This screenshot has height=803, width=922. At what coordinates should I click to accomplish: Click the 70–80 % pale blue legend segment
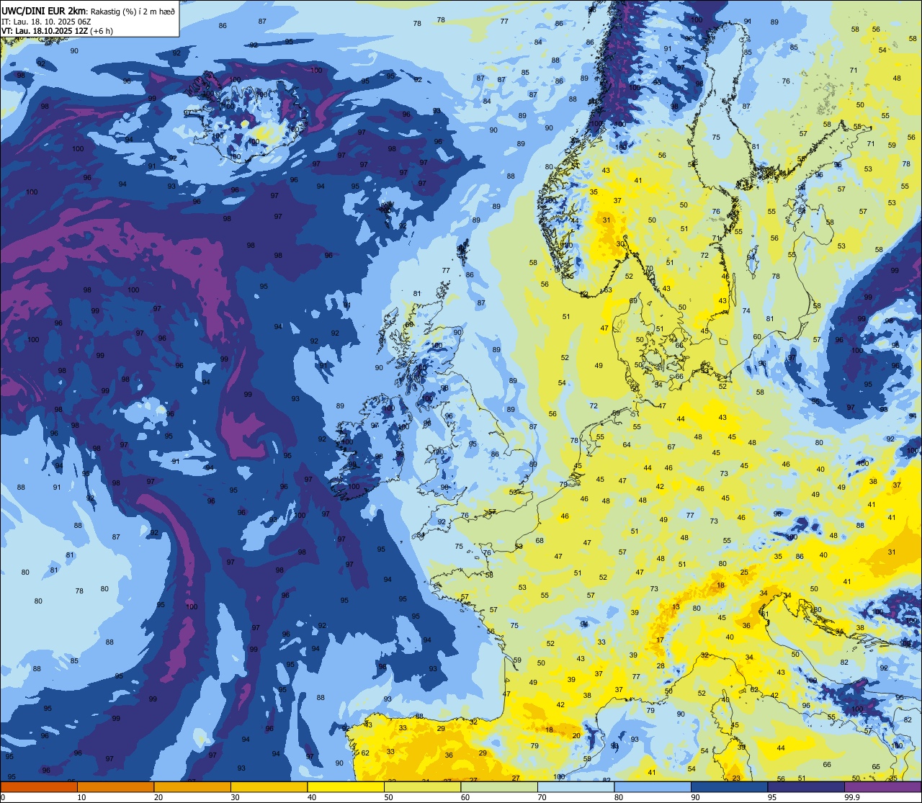[x=576, y=786]
